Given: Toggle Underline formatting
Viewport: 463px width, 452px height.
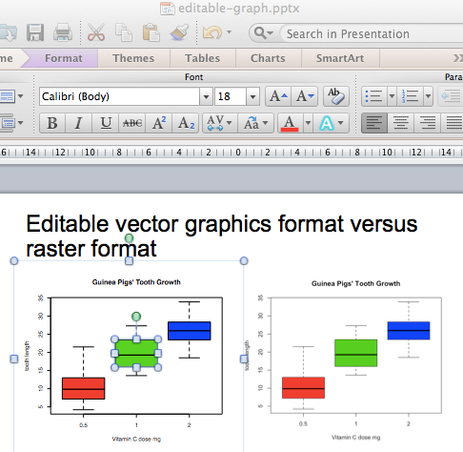Looking at the screenshot, I should (106, 123).
